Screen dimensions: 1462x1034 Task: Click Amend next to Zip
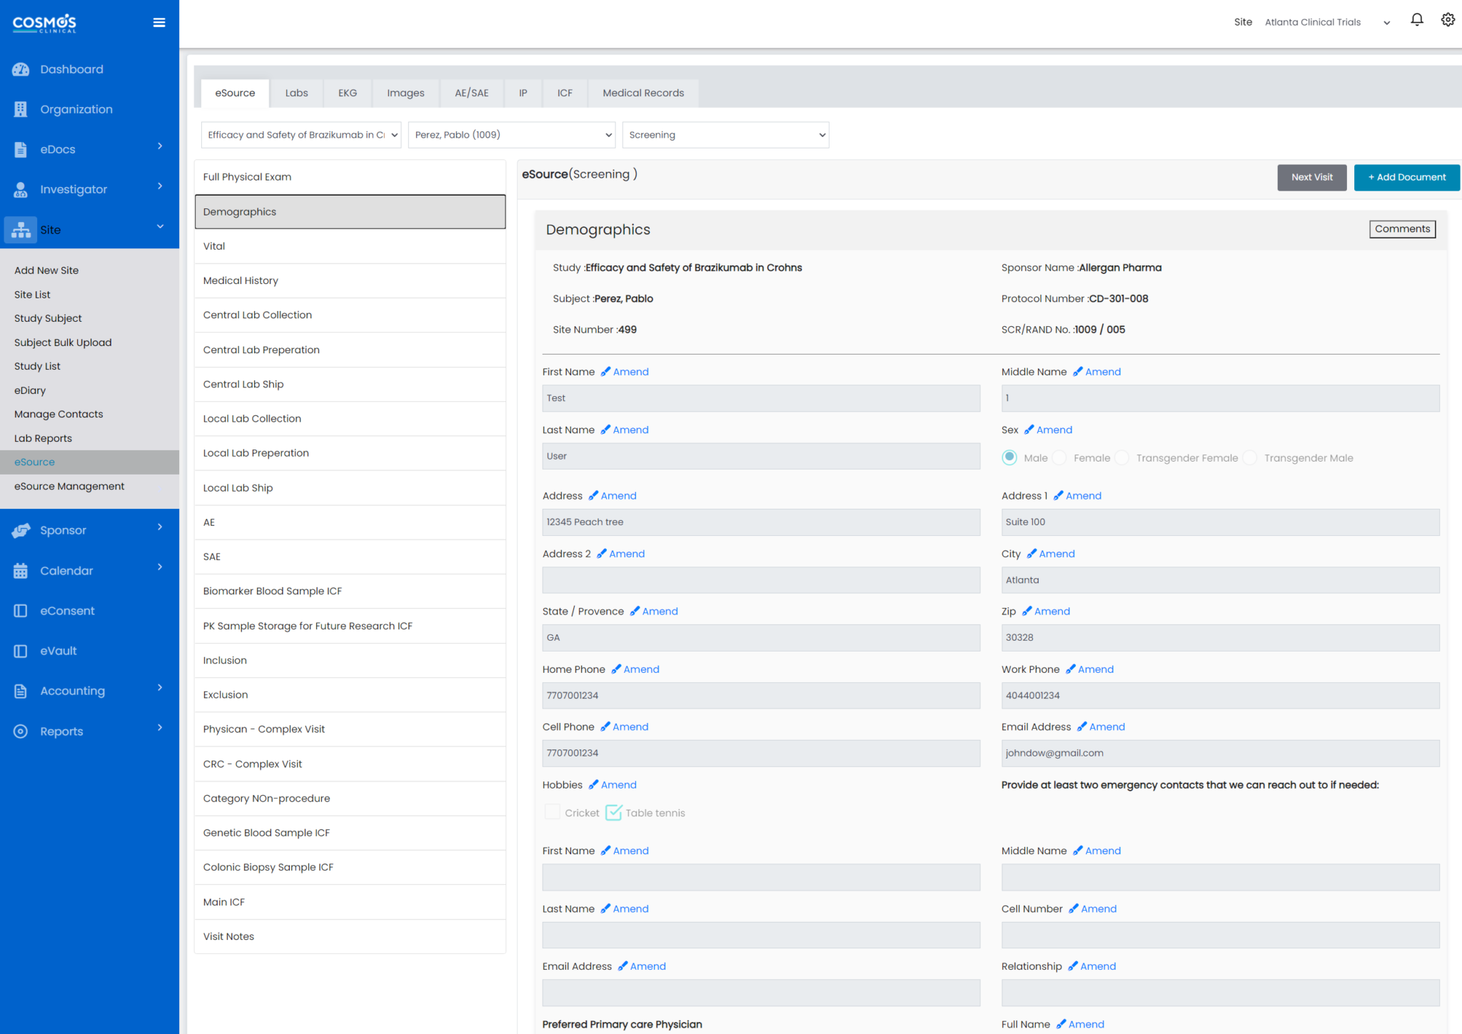pyautogui.click(x=1052, y=612)
